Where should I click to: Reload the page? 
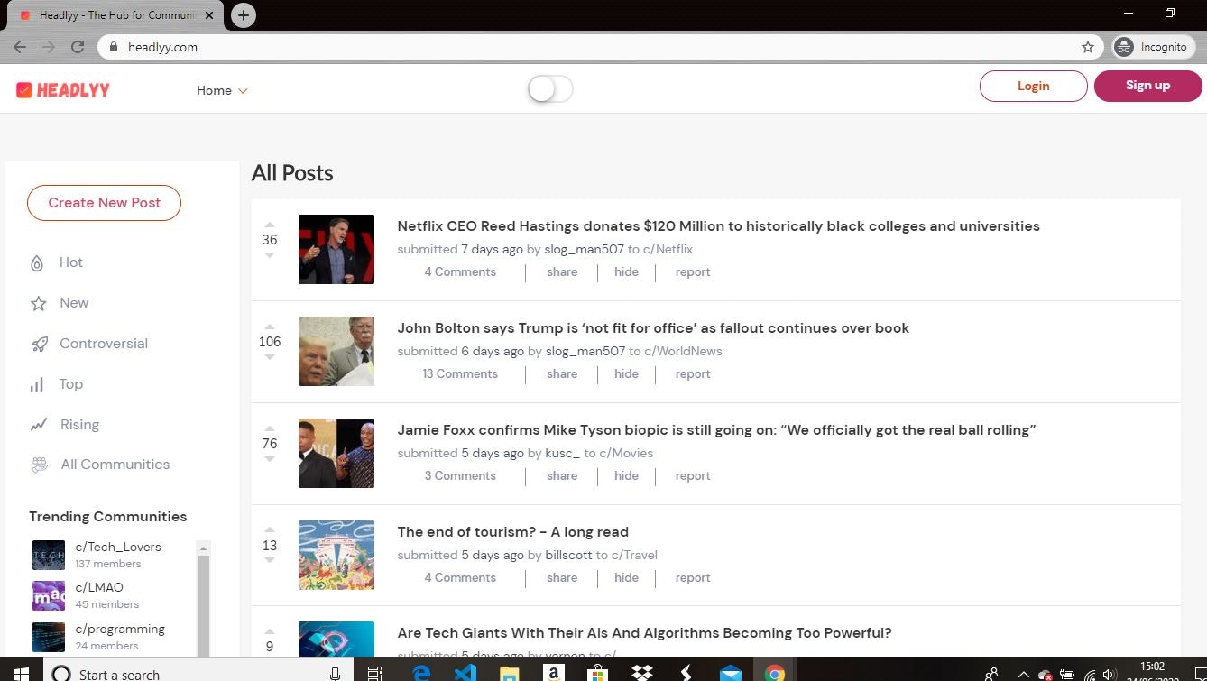pos(78,47)
